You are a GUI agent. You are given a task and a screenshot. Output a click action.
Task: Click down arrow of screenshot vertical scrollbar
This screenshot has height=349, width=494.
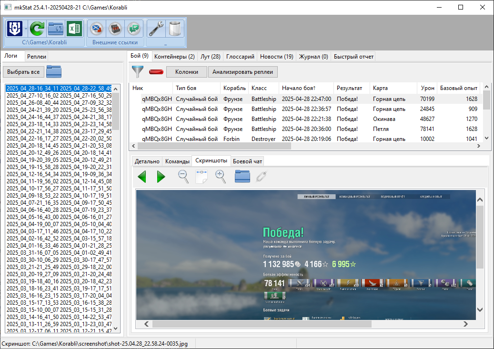click(x=480, y=309)
